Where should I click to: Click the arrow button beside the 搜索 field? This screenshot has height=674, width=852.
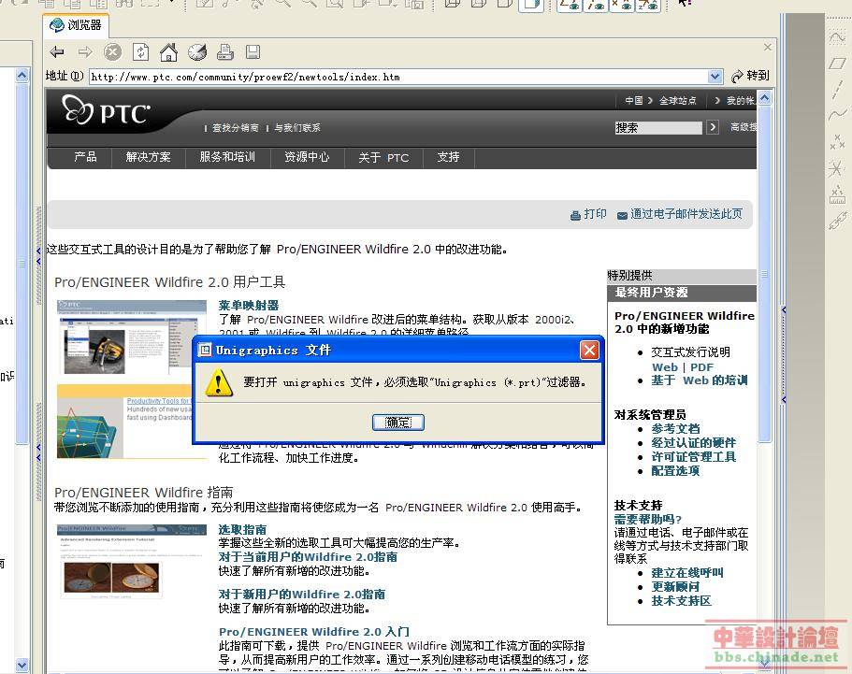713,128
